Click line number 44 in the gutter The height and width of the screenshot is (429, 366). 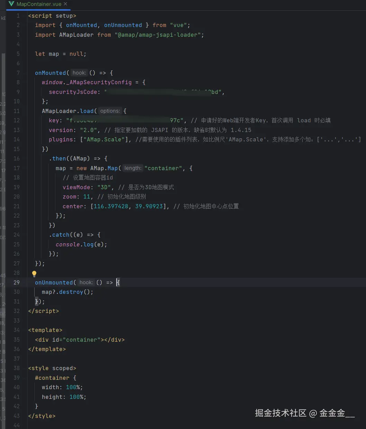pyautogui.click(x=17, y=425)
